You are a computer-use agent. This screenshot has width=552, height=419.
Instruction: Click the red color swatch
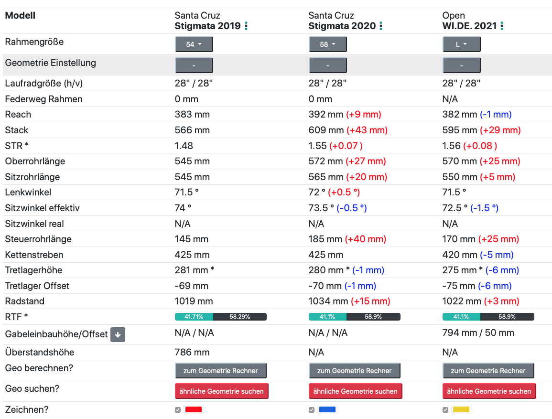coord(194,410)
